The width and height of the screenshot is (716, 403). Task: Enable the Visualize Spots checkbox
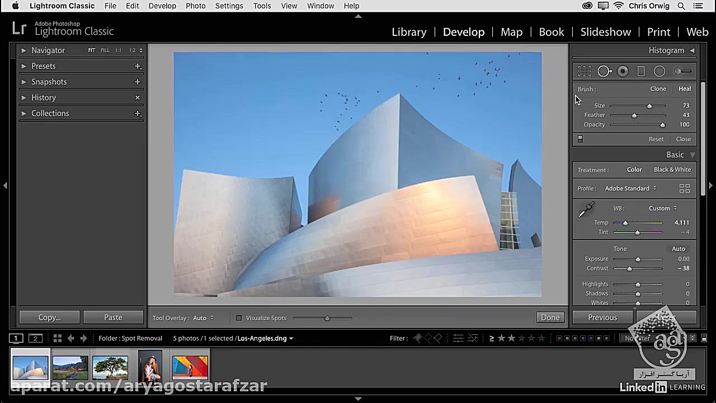coord(239,318)
